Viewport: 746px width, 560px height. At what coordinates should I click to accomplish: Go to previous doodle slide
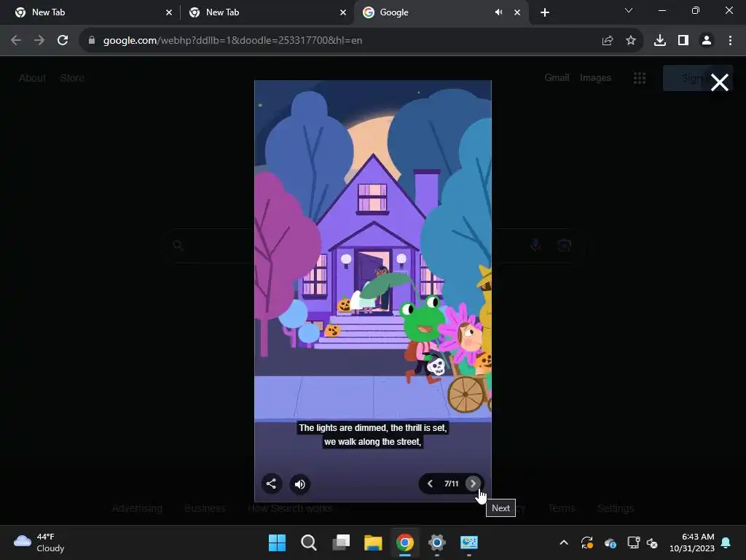(430, 484)
